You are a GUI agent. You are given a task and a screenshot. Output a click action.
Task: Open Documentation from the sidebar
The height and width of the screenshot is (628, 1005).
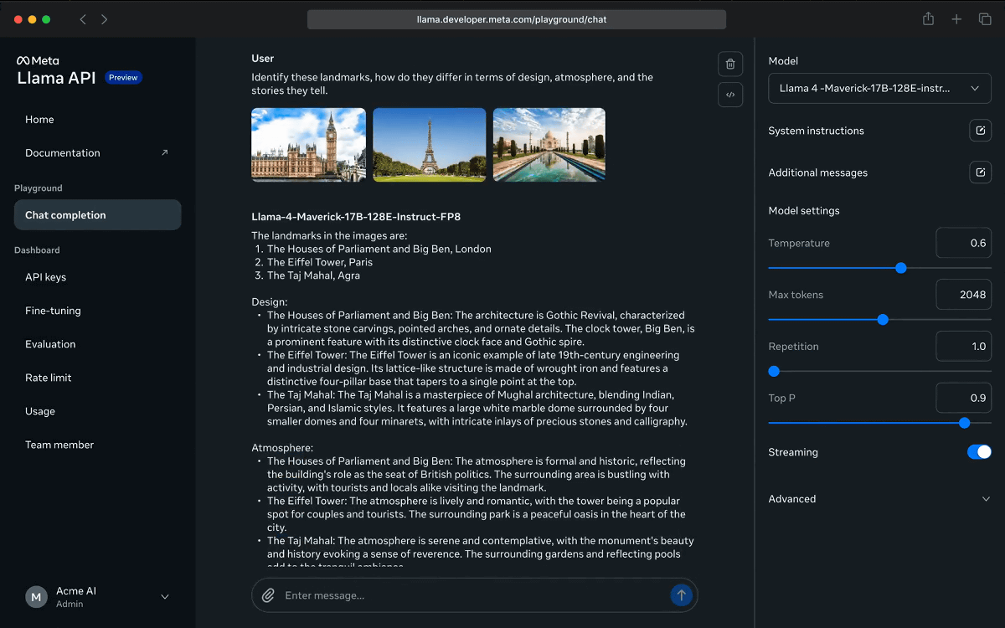pos(63,153)
